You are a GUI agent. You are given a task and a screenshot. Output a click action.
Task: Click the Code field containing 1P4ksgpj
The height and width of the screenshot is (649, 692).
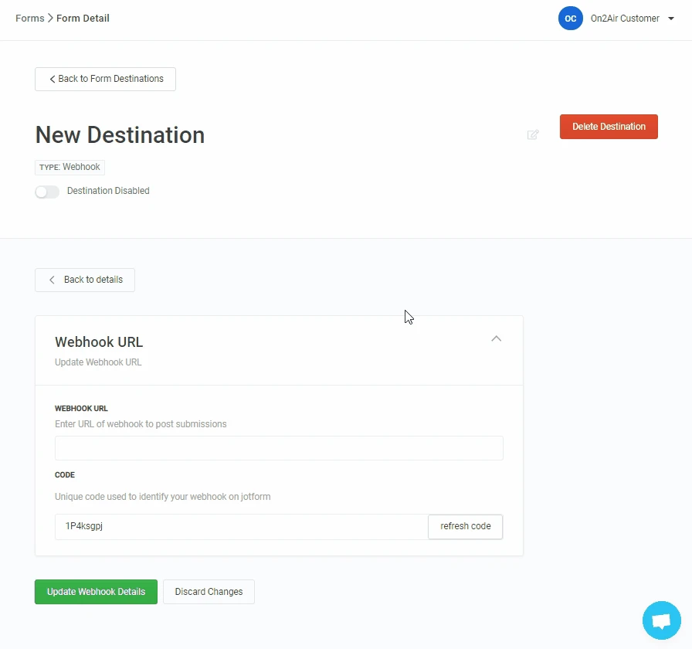tap(241, 526)
